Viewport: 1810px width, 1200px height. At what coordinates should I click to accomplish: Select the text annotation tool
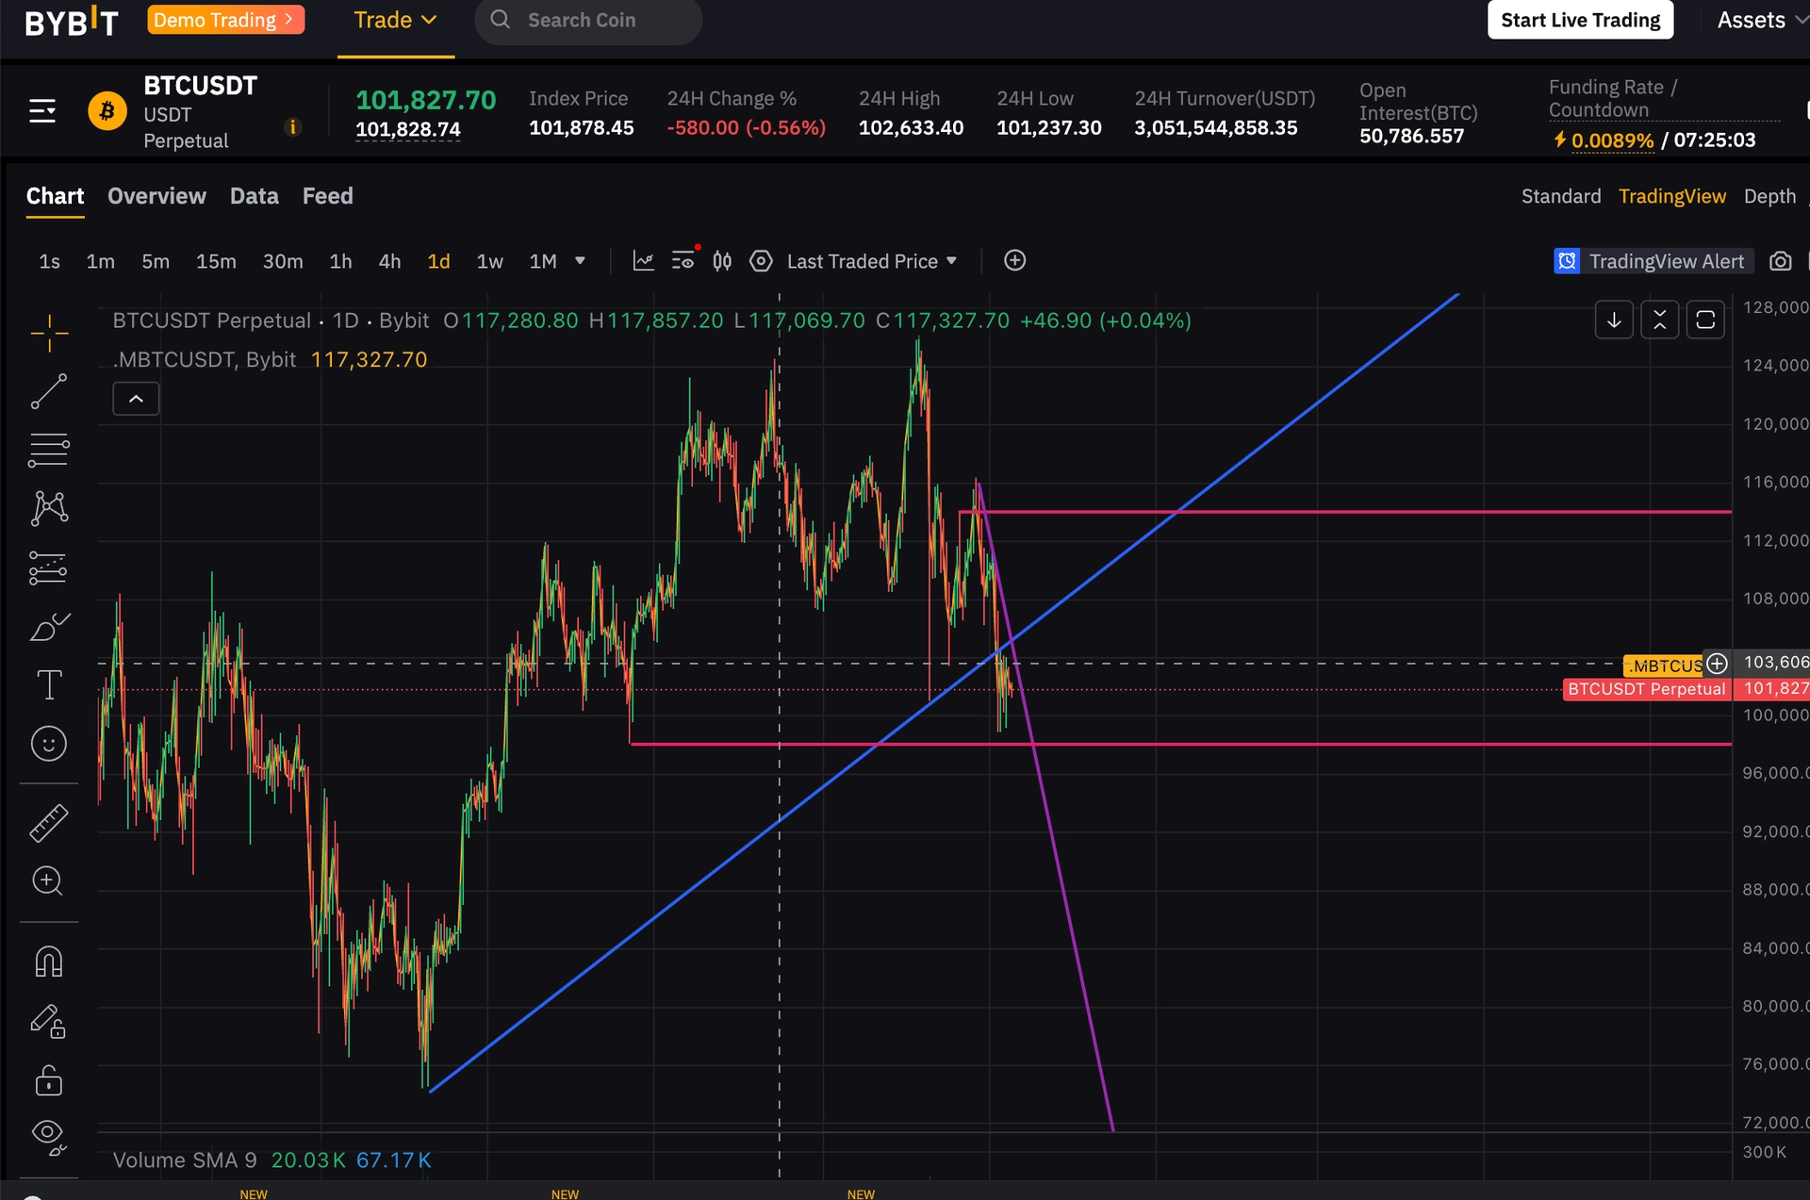(x=49, y=684)
